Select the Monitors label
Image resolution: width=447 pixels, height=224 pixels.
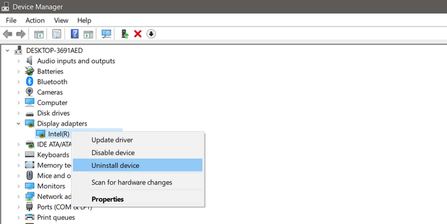[x=51, y=186]
